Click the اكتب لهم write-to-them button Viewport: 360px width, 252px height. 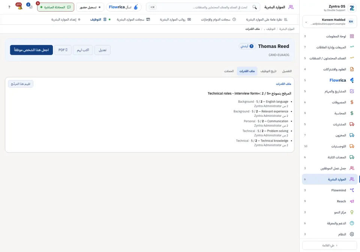(x=83, y=50)
